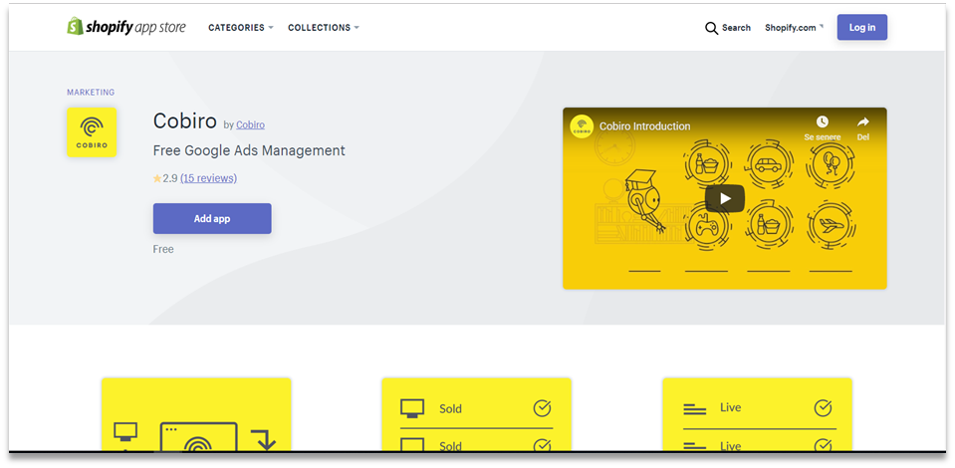Play the Cobiro Introduction video
This screenshot has height=468, width=955.
(x=725, y=199)
